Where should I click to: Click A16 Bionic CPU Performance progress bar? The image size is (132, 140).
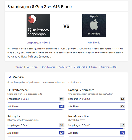click(36, 110)
